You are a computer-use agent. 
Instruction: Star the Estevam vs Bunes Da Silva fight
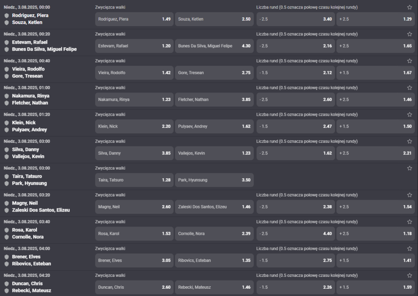[409, 34]
